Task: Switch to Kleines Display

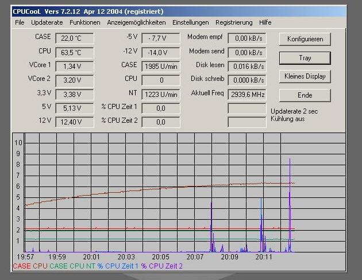Action: point(305,76)
